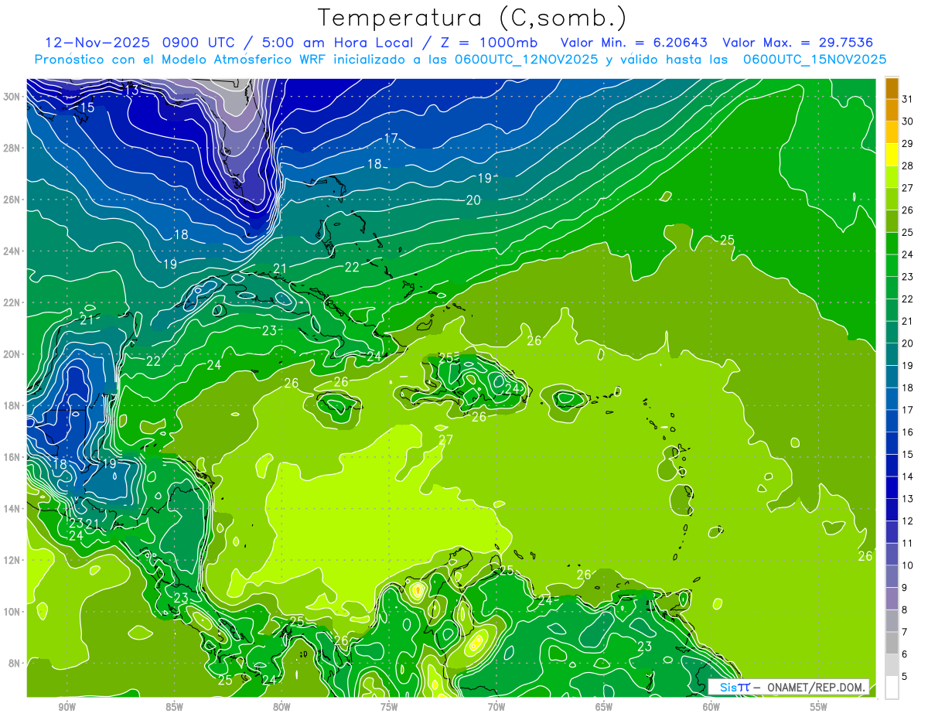This screenshot has height=717, width=928.
Task: Click the "8N" latitude axis label
Action: (14, 663)
